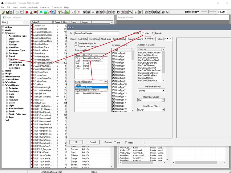Click the toolbar icon showing letter P
Screen dimensions: 231x173
(118, 12)
